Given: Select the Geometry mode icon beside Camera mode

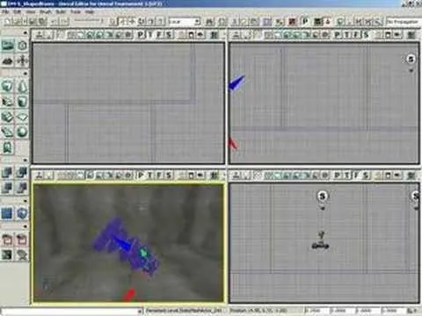Looking at the screenshot, I should click(22, 46).
